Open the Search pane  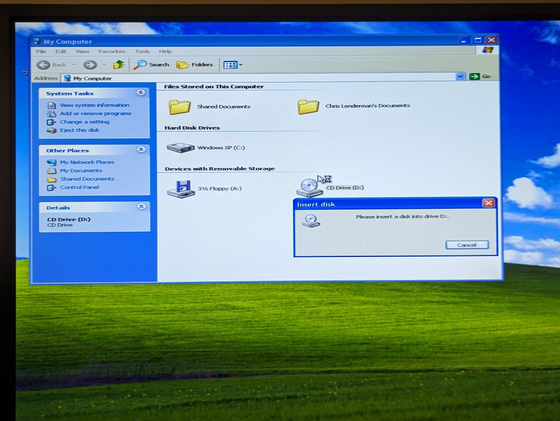click(x=151, y=65)
